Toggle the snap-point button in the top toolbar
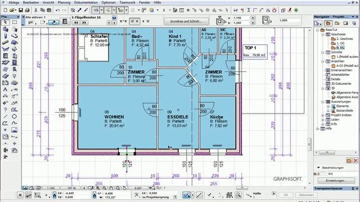Image resolution: width=360 pixels, height=202 pixels. click(x=108, y=10)
